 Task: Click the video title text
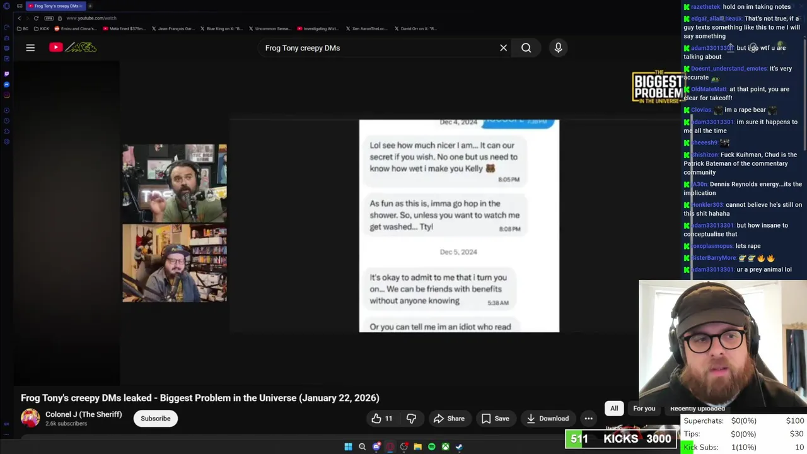click(x=200, y=398)
